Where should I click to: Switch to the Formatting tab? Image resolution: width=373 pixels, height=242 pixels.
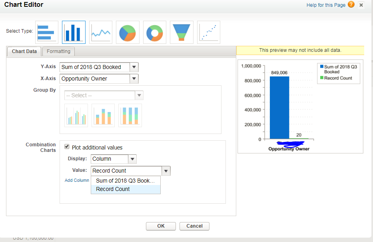click(58, 51)
